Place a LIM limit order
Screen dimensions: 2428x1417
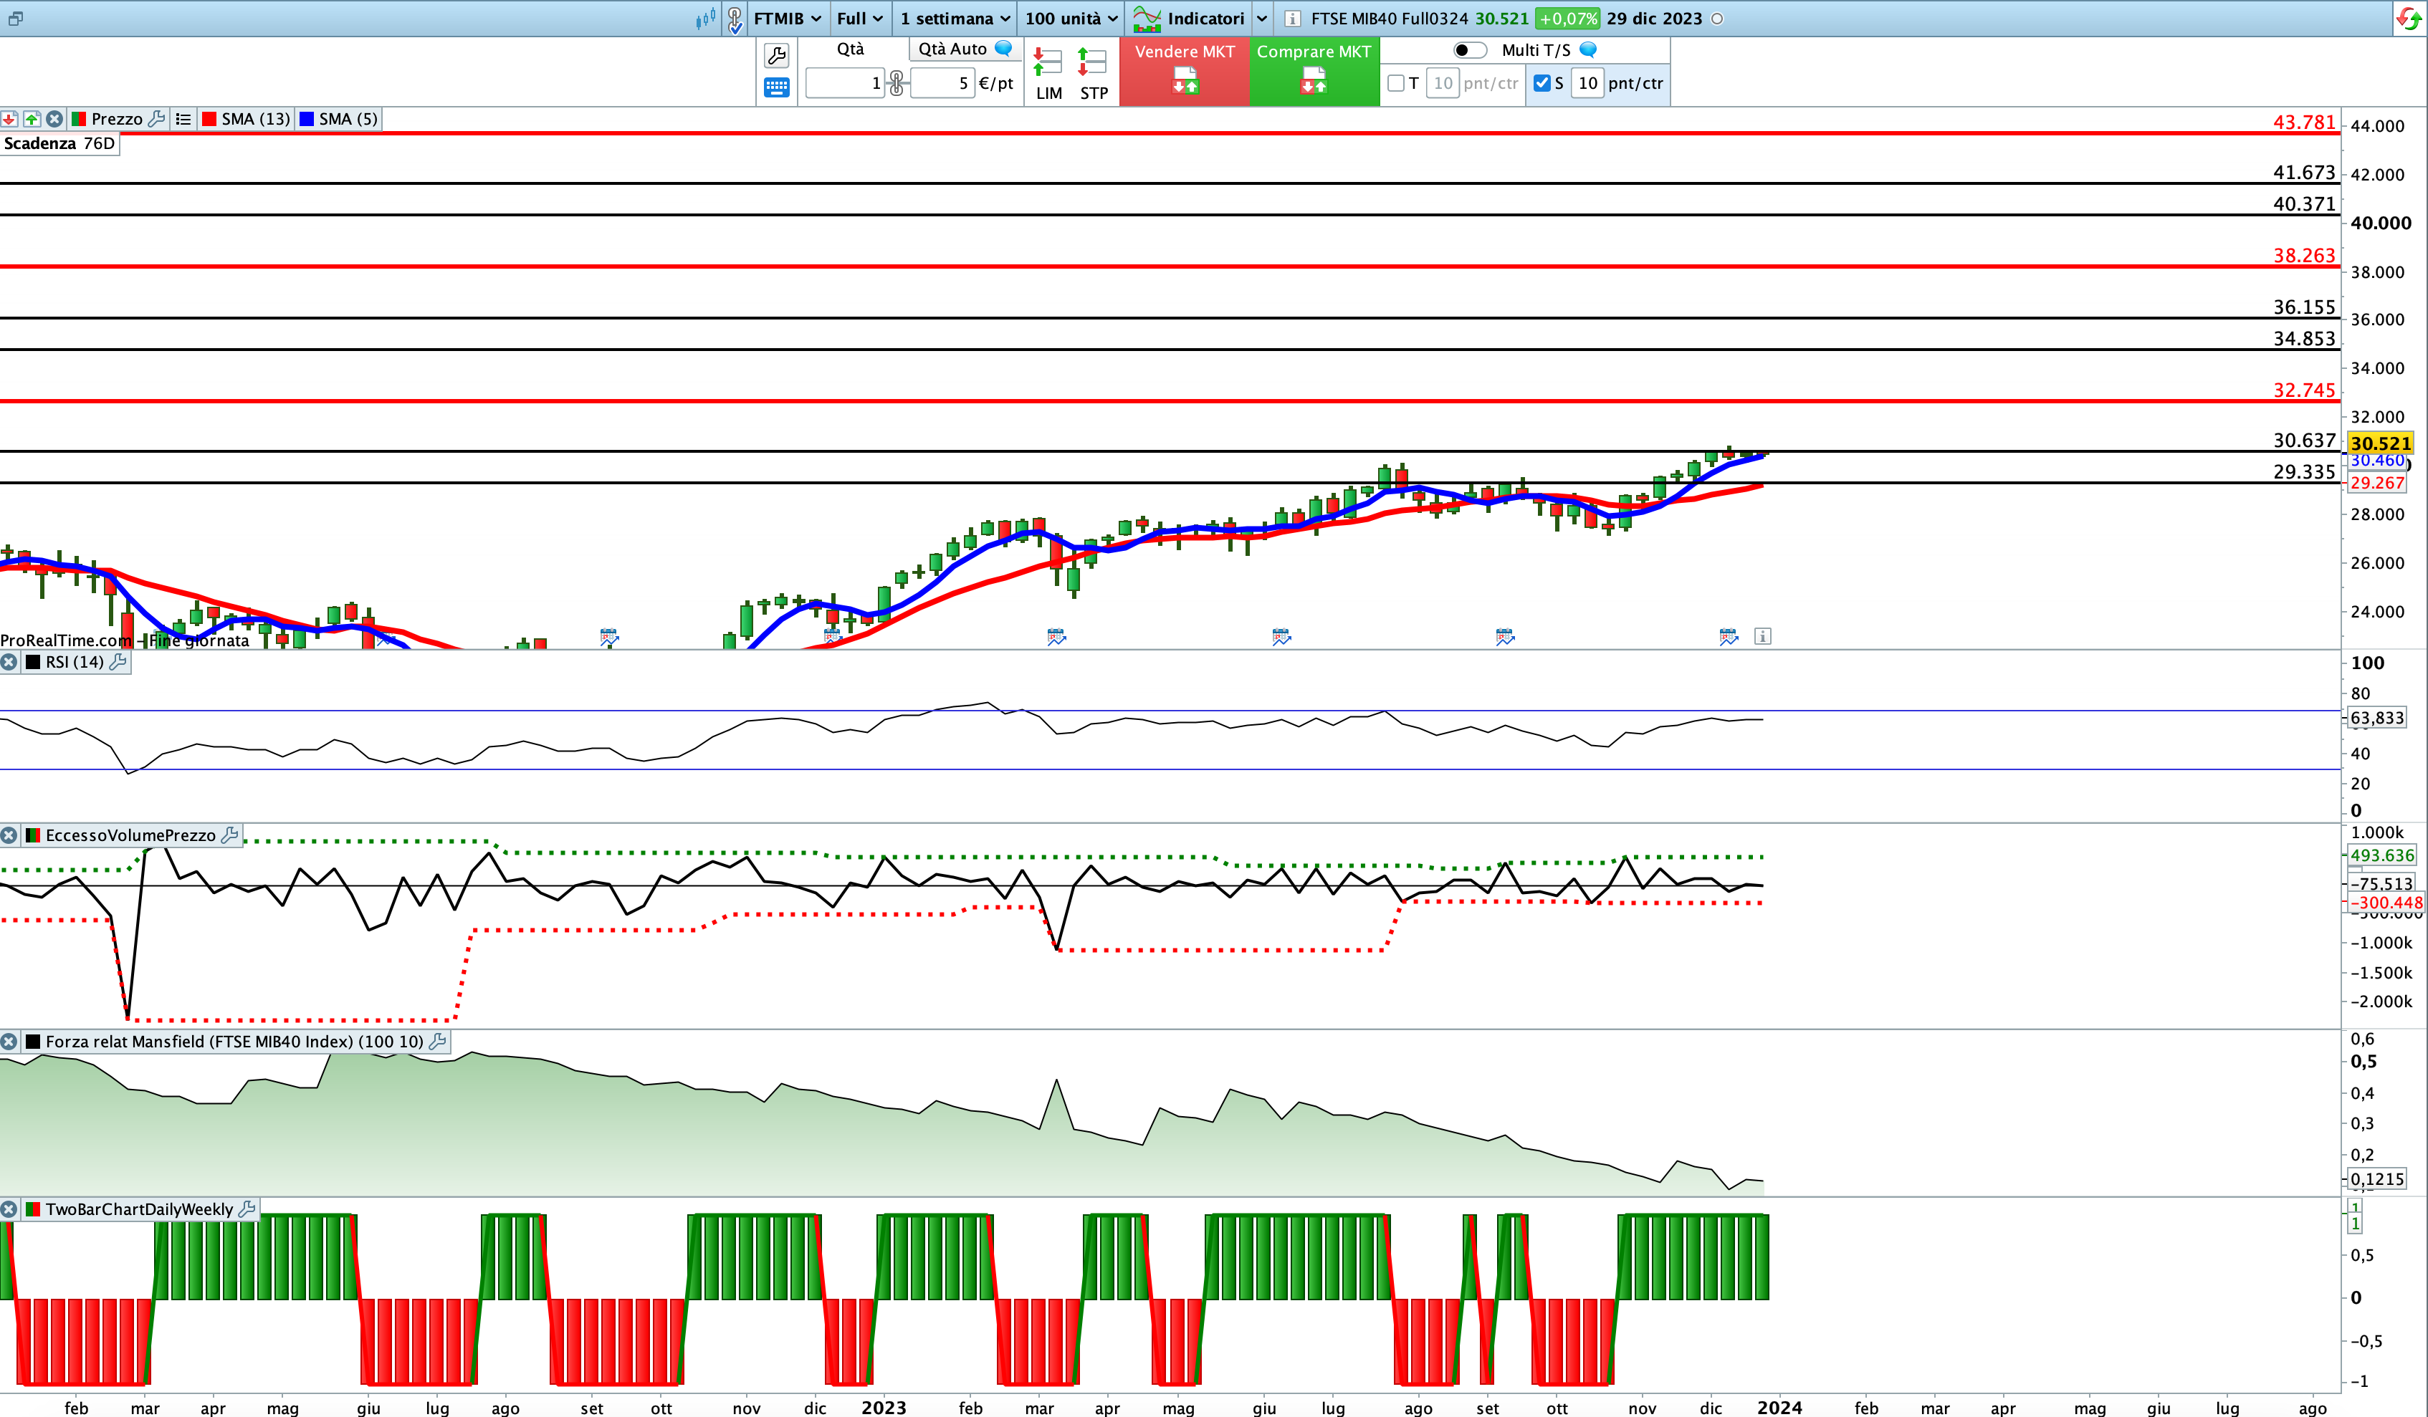click(1048, 75)
